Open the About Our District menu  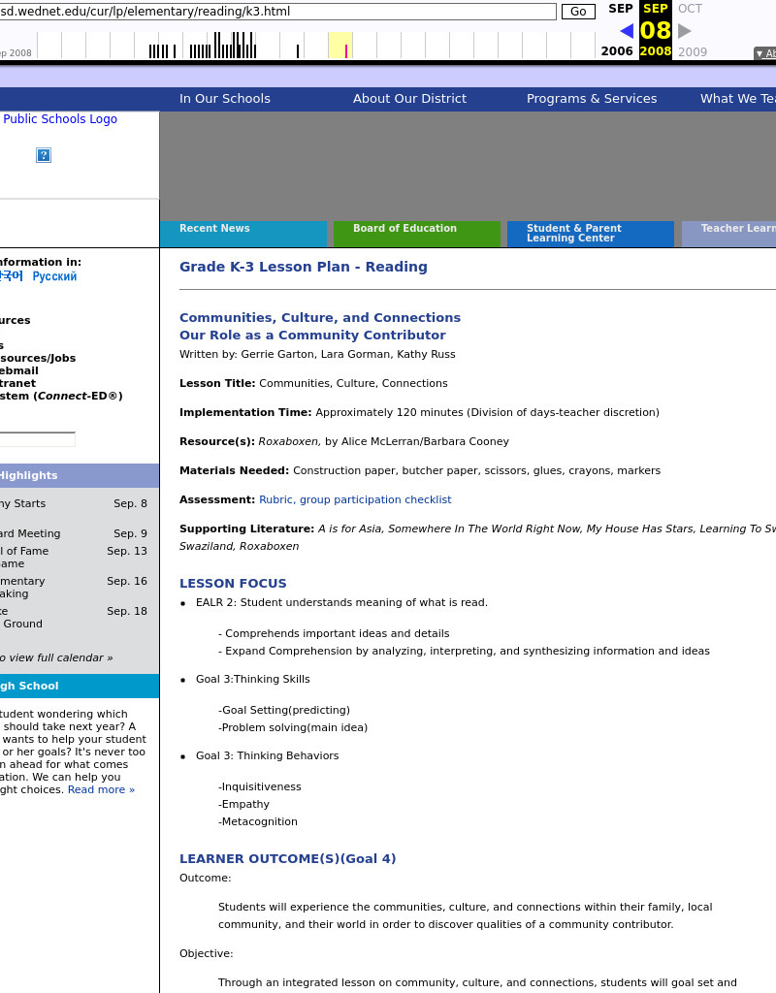409,99
